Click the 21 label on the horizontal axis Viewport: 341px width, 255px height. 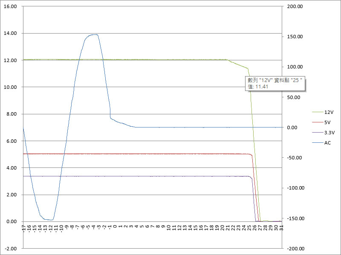click(x=228, y=227)
